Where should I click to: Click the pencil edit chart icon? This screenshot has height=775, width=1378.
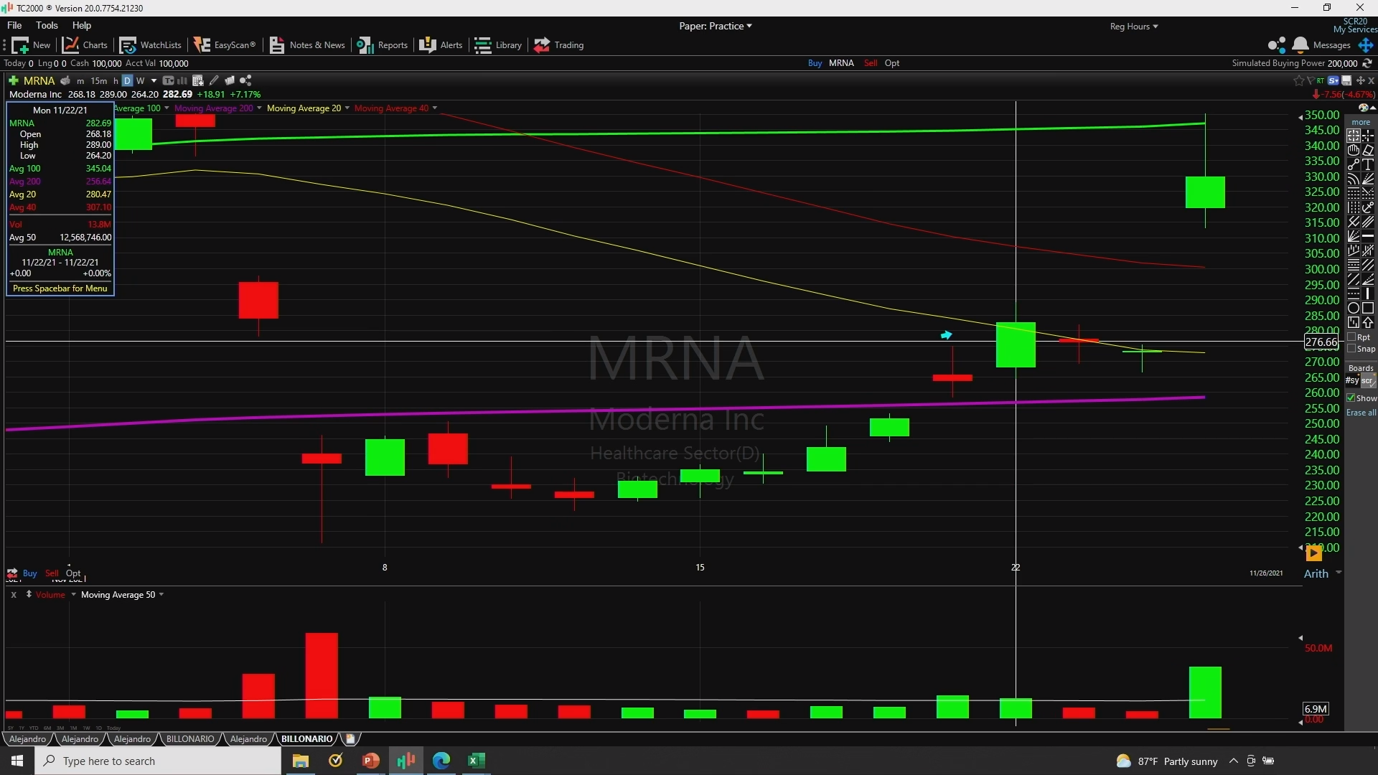[x=214, y=80]
